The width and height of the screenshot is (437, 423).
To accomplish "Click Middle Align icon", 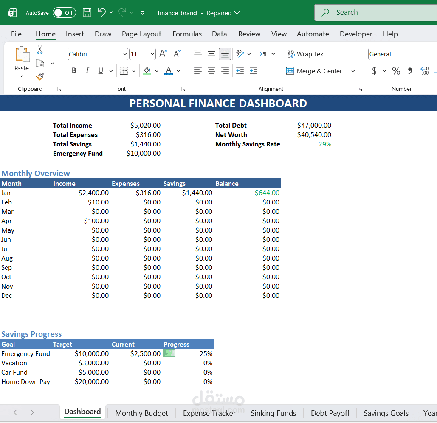I will (211, 54).
